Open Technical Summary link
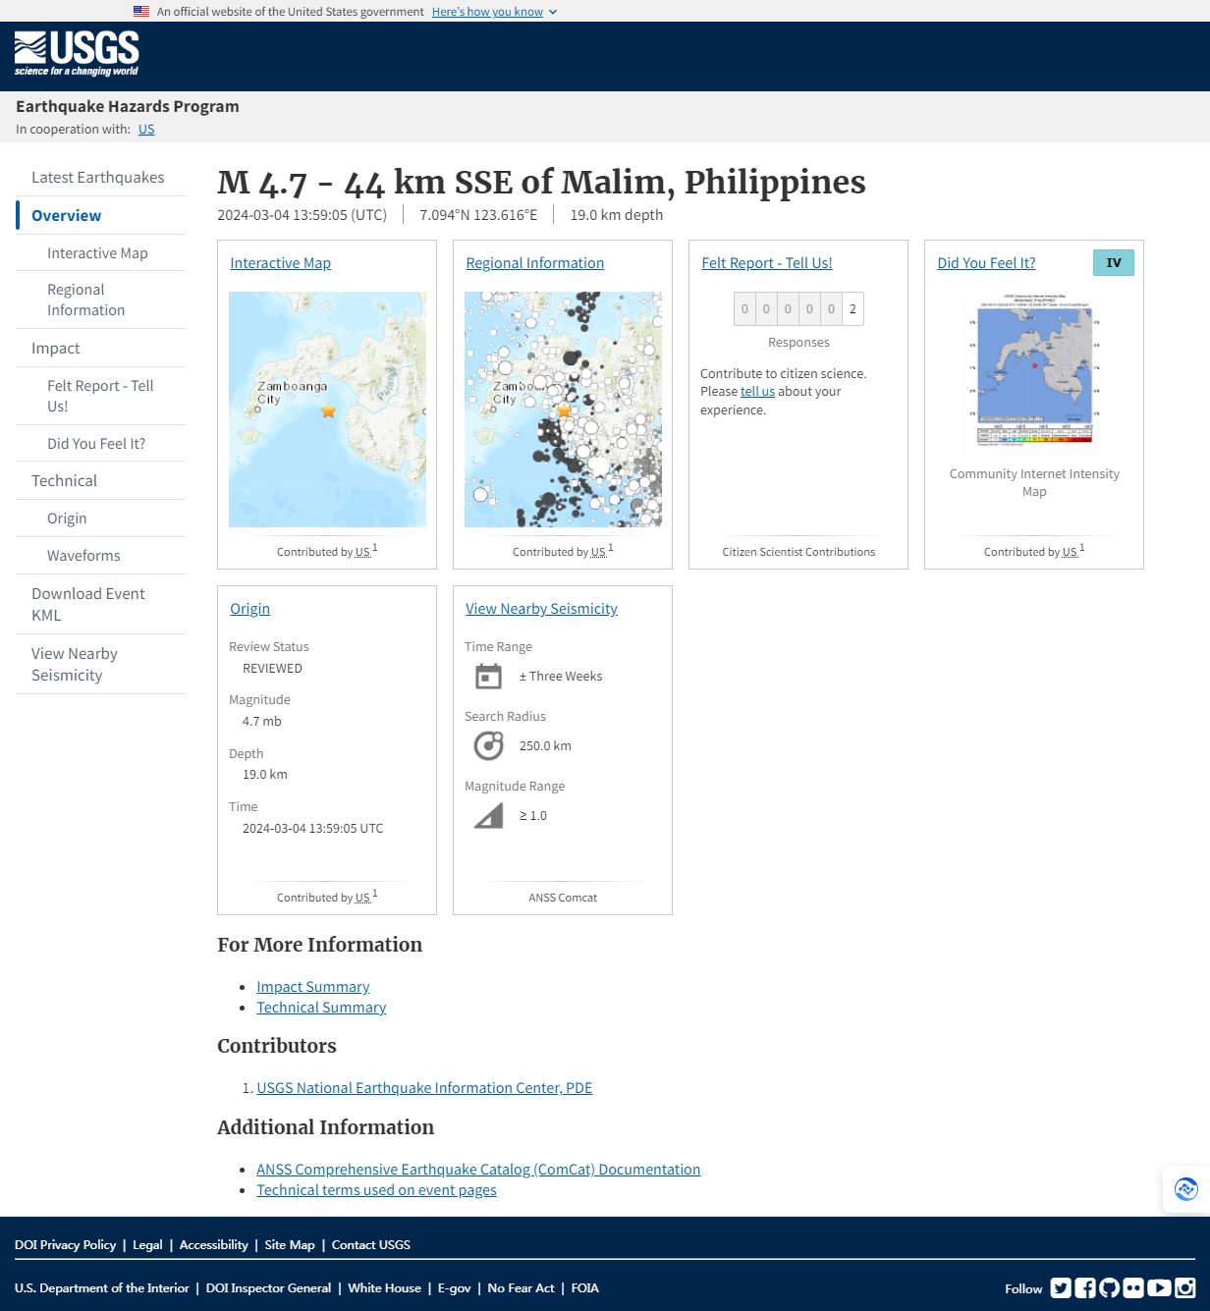 pos(321,1008)
